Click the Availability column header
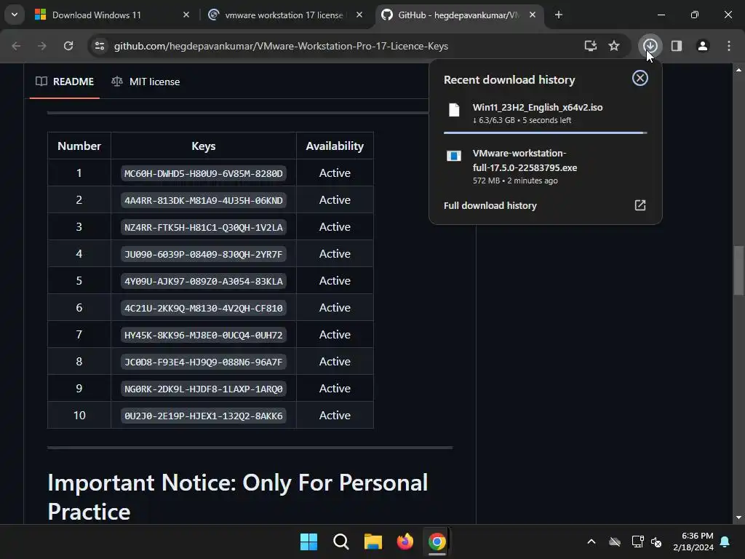The image size is (745, 559). (335, 146)
